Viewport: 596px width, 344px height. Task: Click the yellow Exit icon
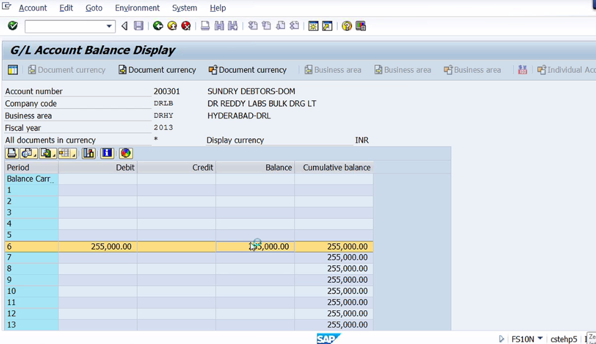[172, 26]
